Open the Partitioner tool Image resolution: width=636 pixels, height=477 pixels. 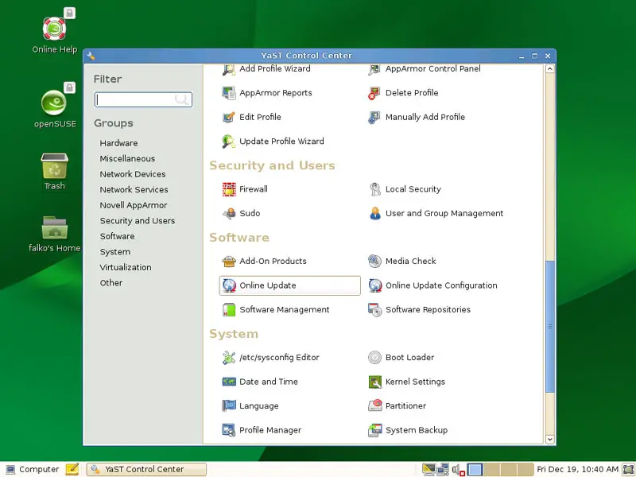pyautogui.click(x=397, y=406)
